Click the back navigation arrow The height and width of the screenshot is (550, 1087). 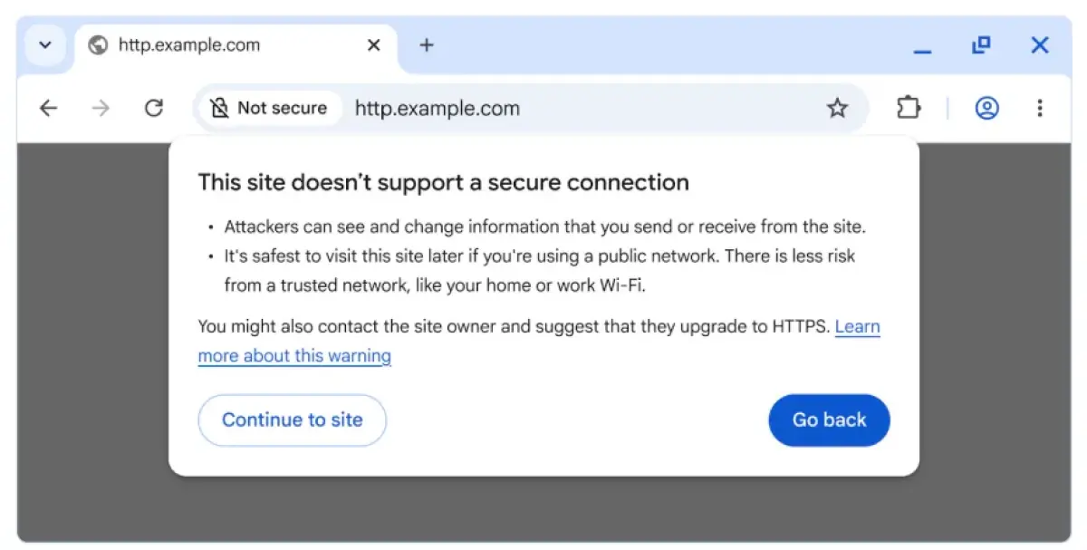pos(48,108)
